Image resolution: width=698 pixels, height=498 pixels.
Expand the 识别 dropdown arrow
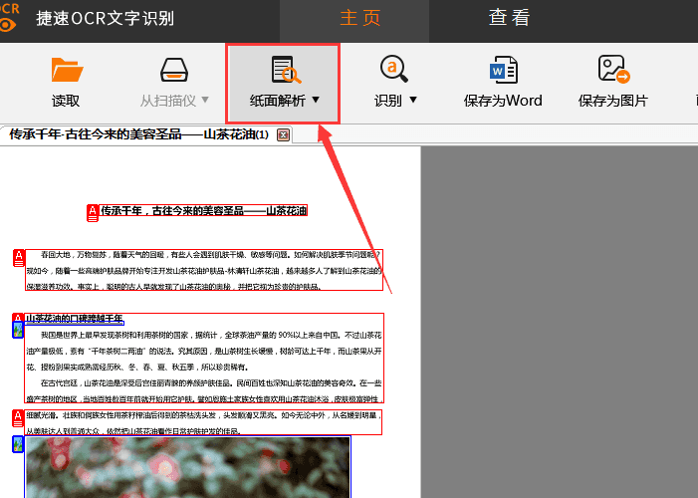pyautogui.click(x=413, y=101)
